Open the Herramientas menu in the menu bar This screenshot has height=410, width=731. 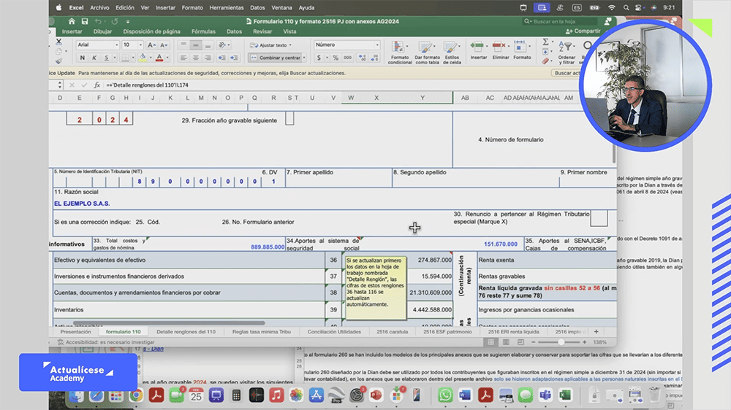pyautogui.click(x=226, y=7)
